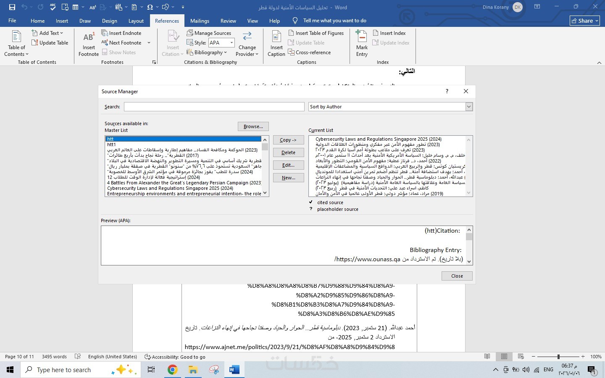The image size is (605, 378).
Task: Expand the Customize Quick Access Toolbar arrow
Action: (x=183, y=7)
